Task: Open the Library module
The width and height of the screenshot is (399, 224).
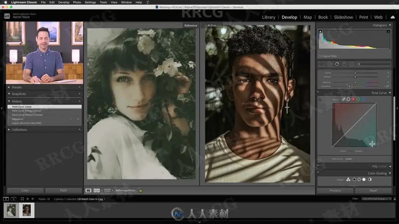Action: point(269,17)
